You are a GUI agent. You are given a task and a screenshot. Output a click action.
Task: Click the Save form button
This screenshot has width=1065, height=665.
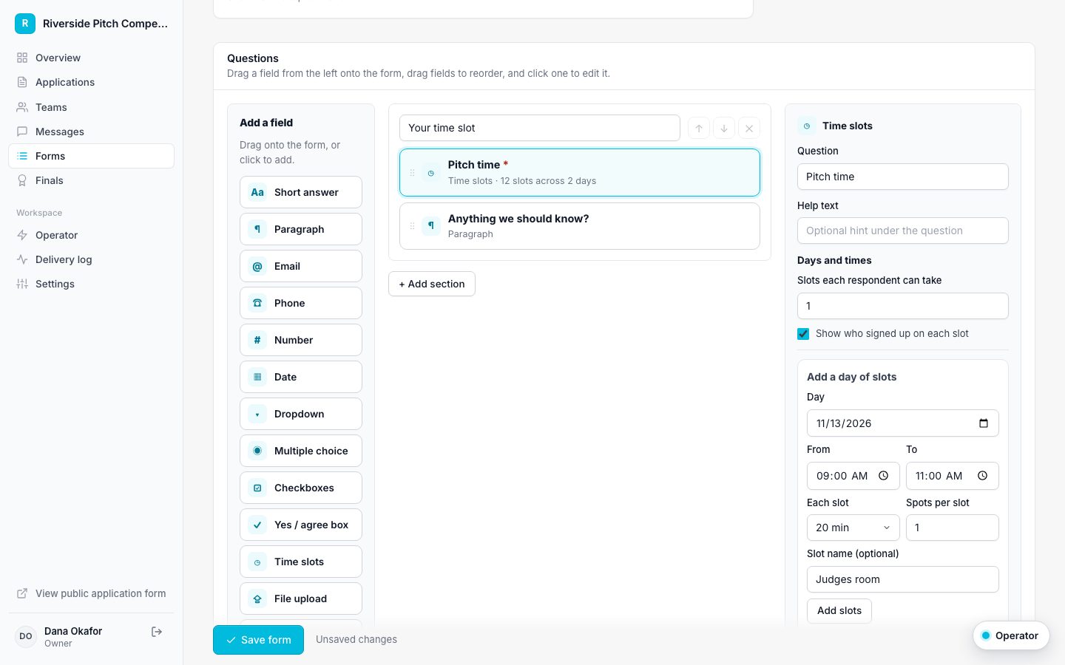click(x=258, y=640)
